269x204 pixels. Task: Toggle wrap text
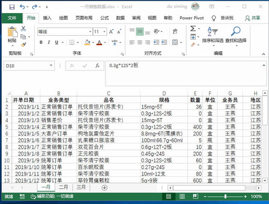tap(175, 31)
